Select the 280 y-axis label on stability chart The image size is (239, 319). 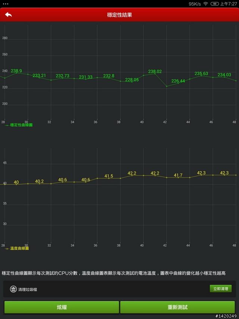click(x=5, y=38)
